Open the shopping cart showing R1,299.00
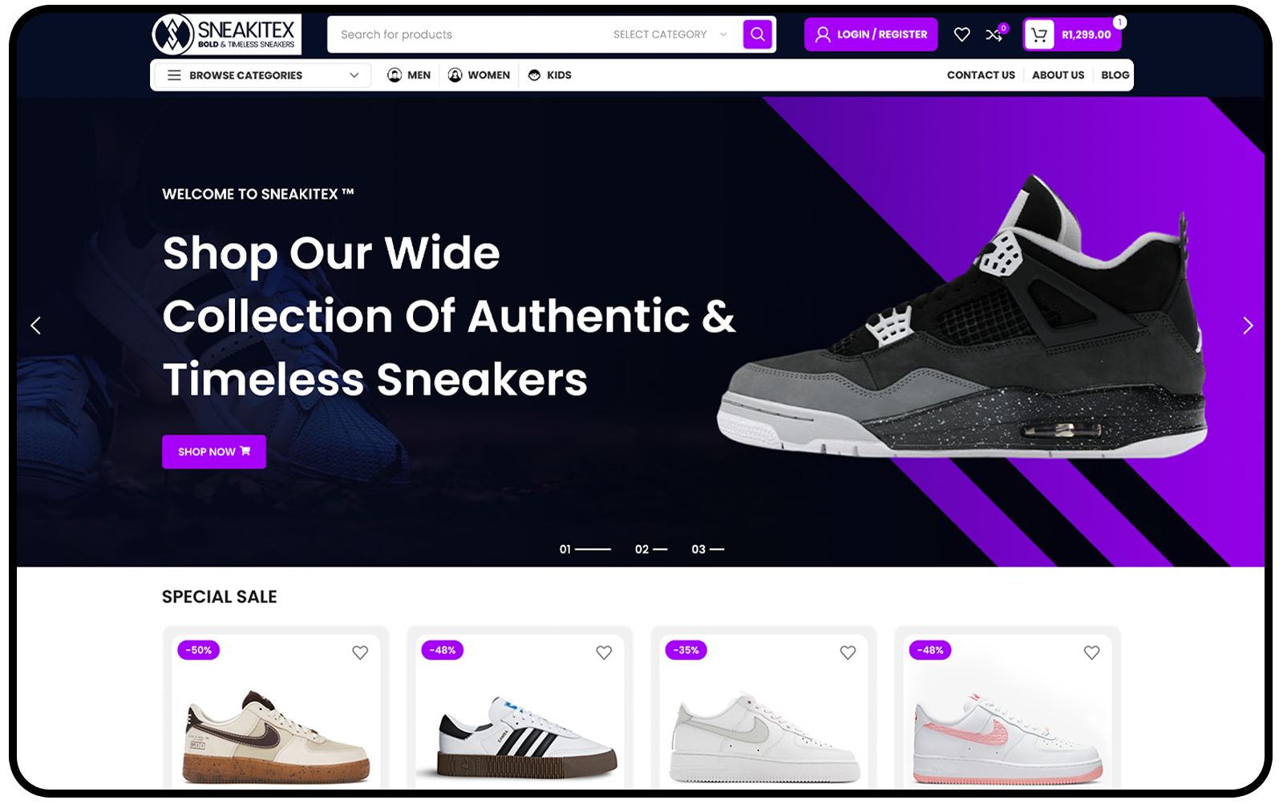Image resolution: width=1283 pixels, height=804 pixels. [1072, 34]
